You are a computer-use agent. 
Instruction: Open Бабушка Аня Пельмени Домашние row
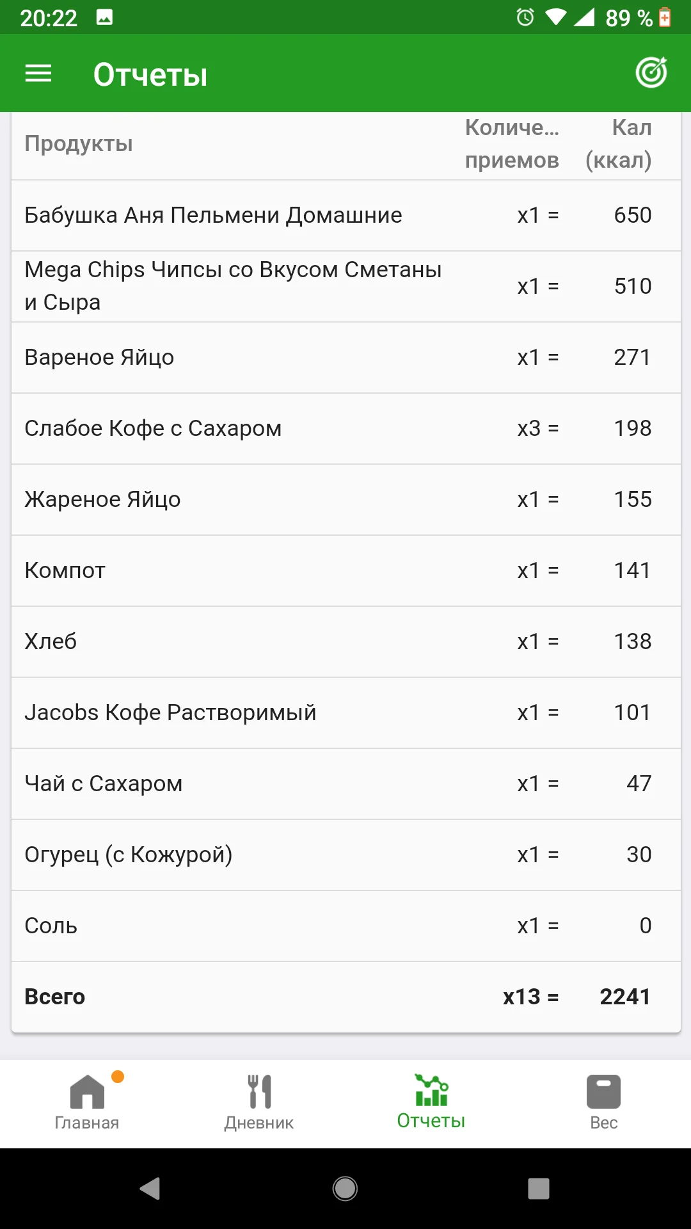tap(345, 215)
